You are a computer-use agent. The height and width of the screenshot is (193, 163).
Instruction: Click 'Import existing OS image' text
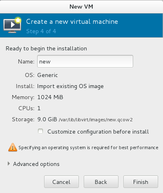[x=70, y=86]
